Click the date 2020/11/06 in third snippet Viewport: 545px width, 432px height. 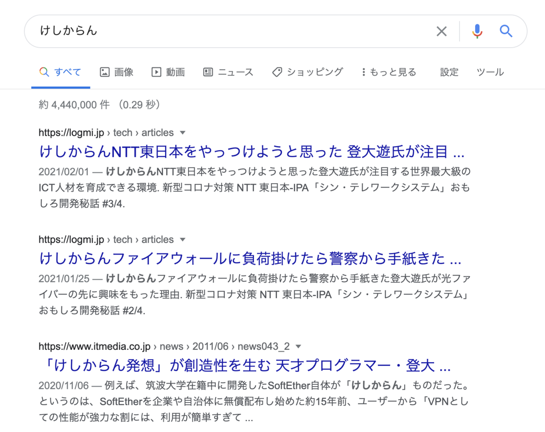[64, 386]
